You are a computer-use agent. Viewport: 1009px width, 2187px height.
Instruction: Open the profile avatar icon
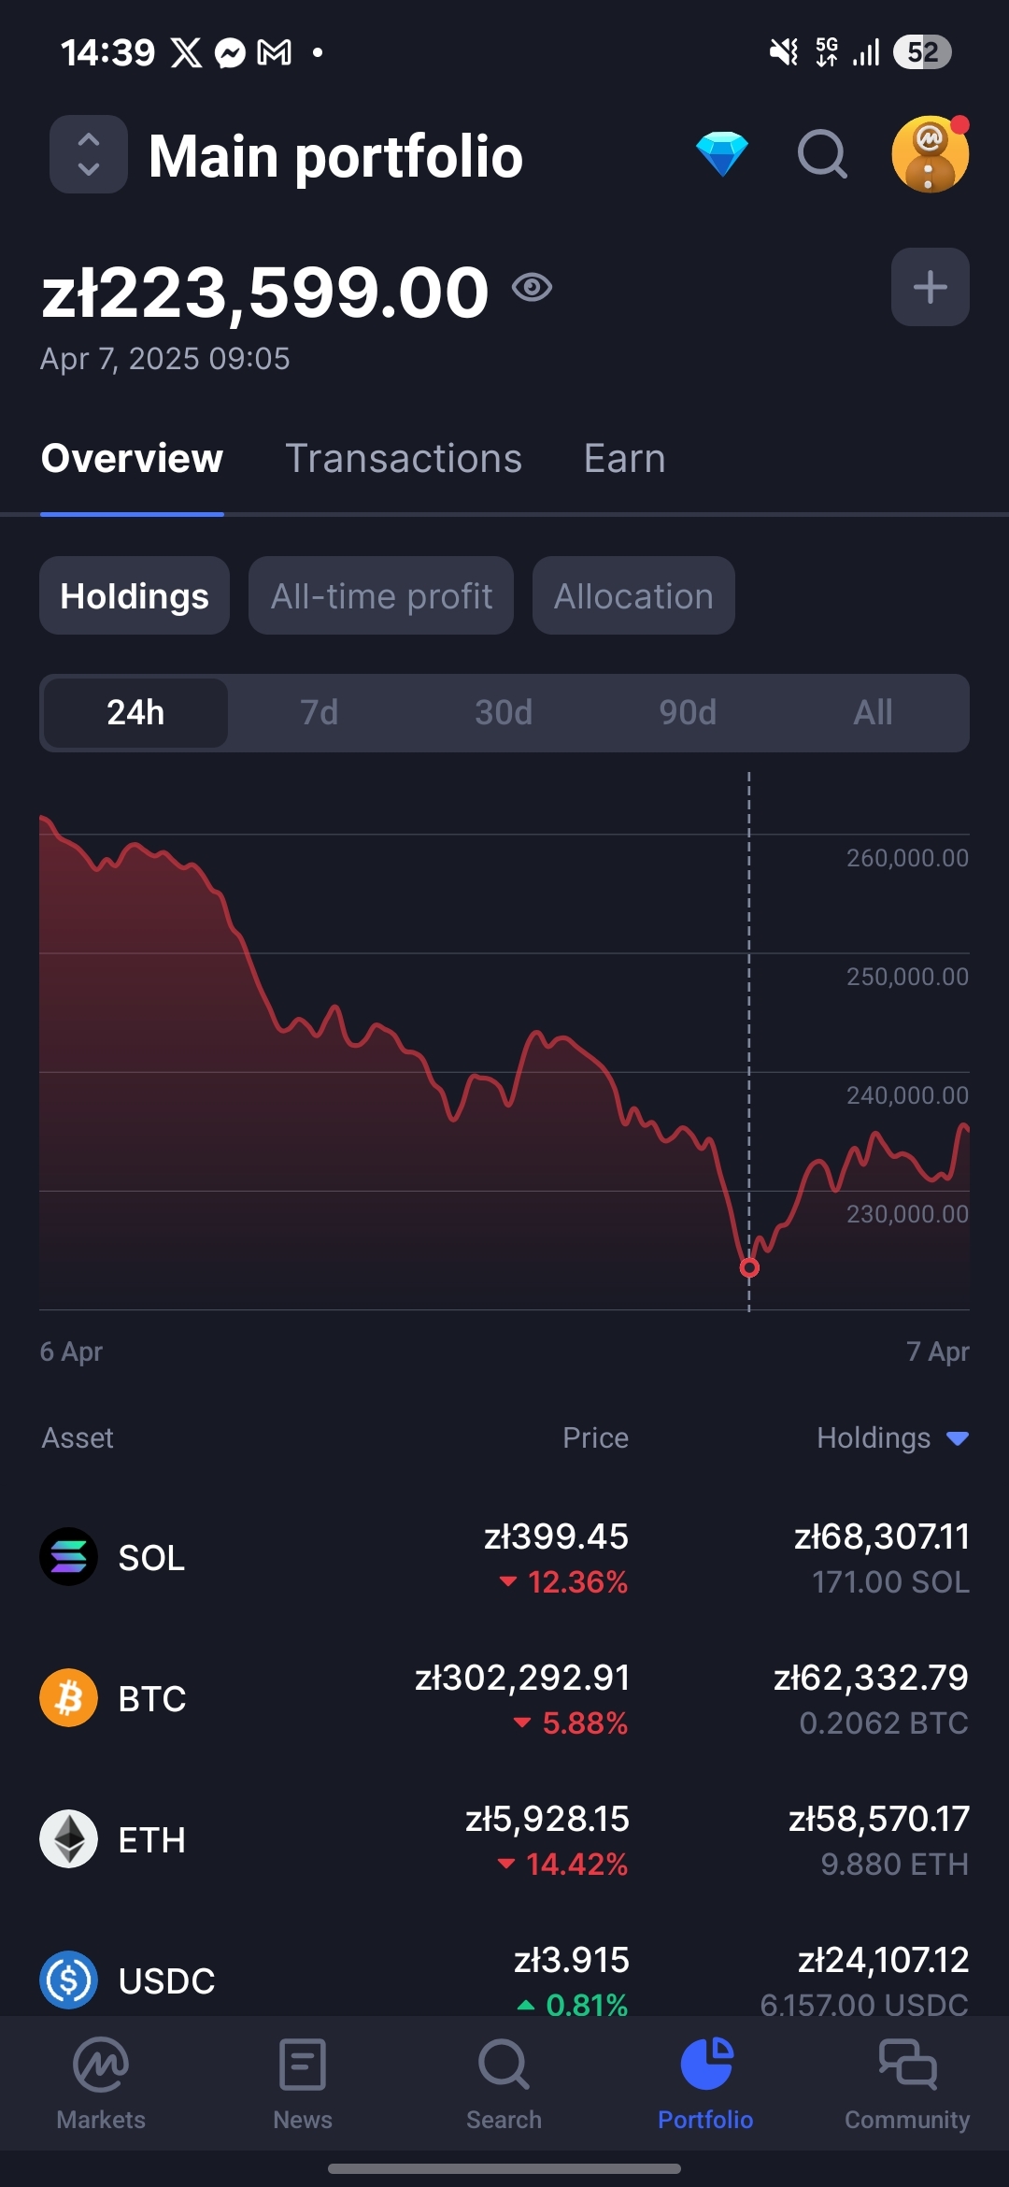pyautogui.click(x=930, y=154)
